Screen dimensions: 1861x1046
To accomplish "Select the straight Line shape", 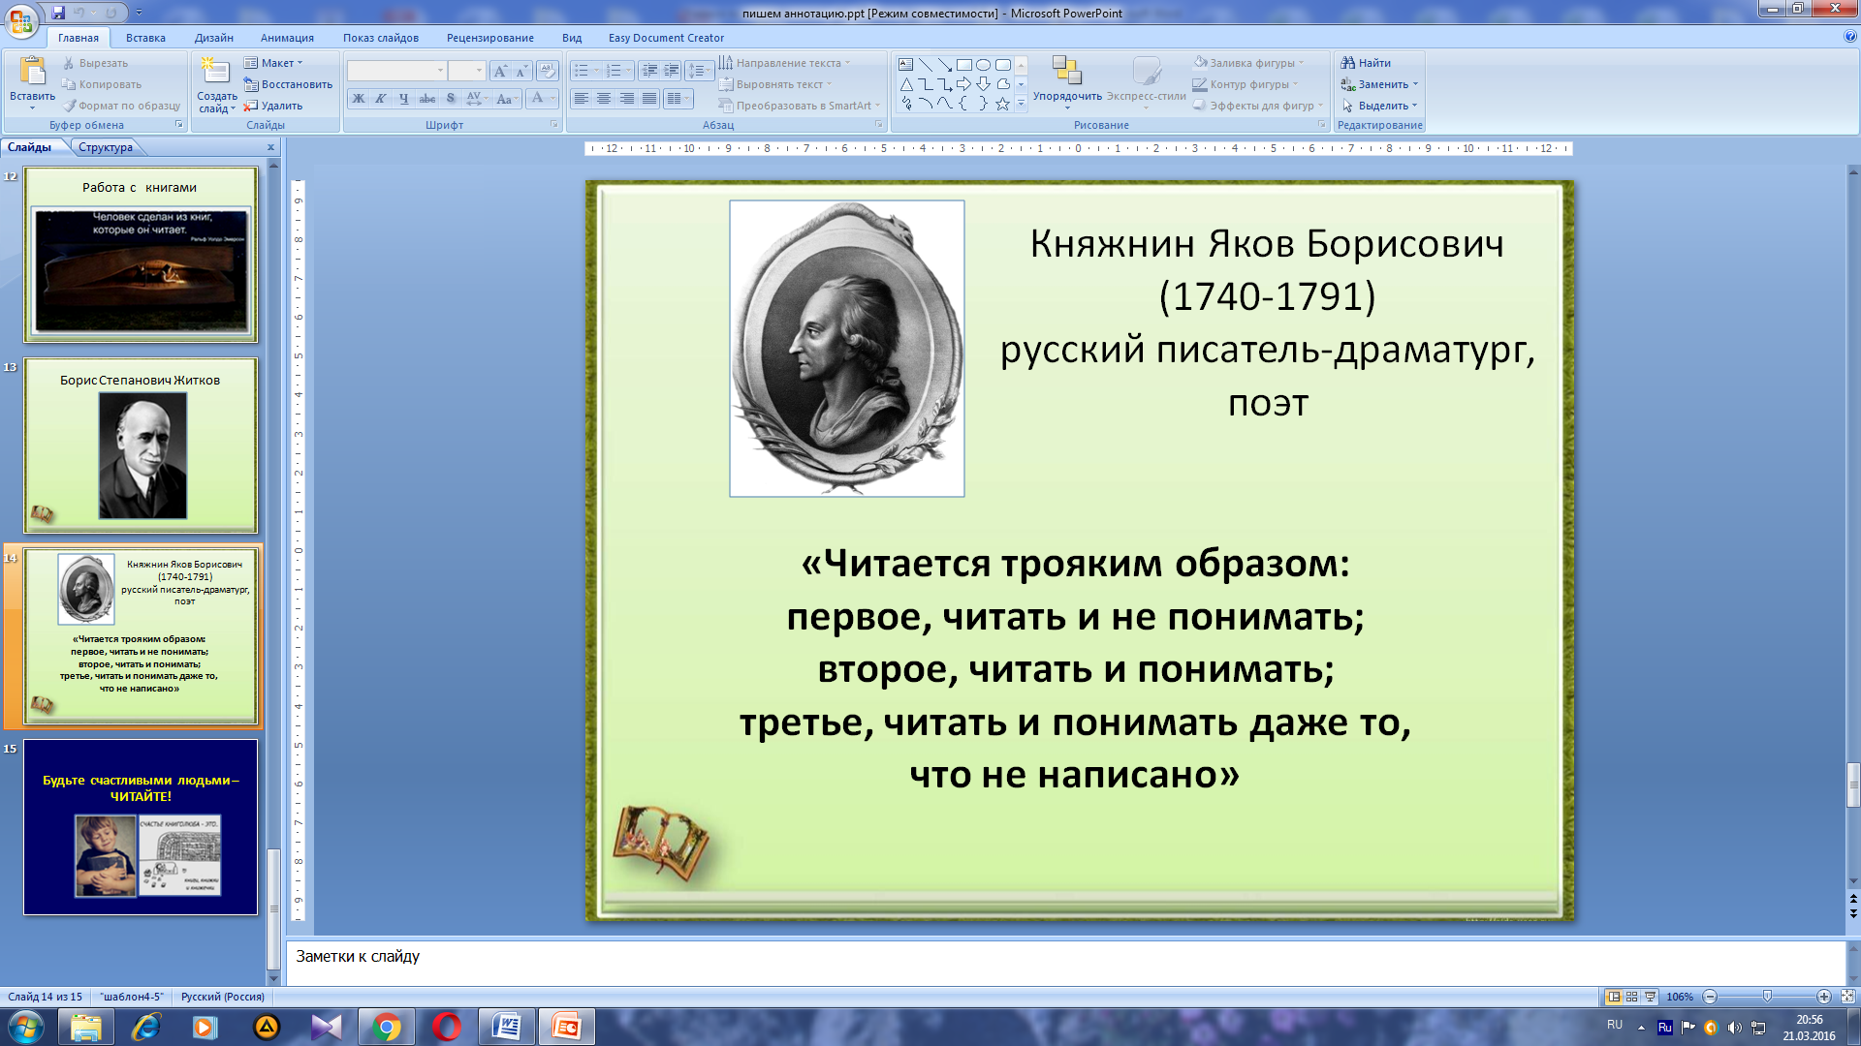I will pos(925,65).
